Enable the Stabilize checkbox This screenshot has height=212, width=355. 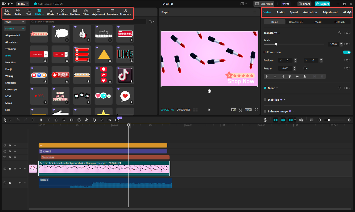tap(265, 99)
